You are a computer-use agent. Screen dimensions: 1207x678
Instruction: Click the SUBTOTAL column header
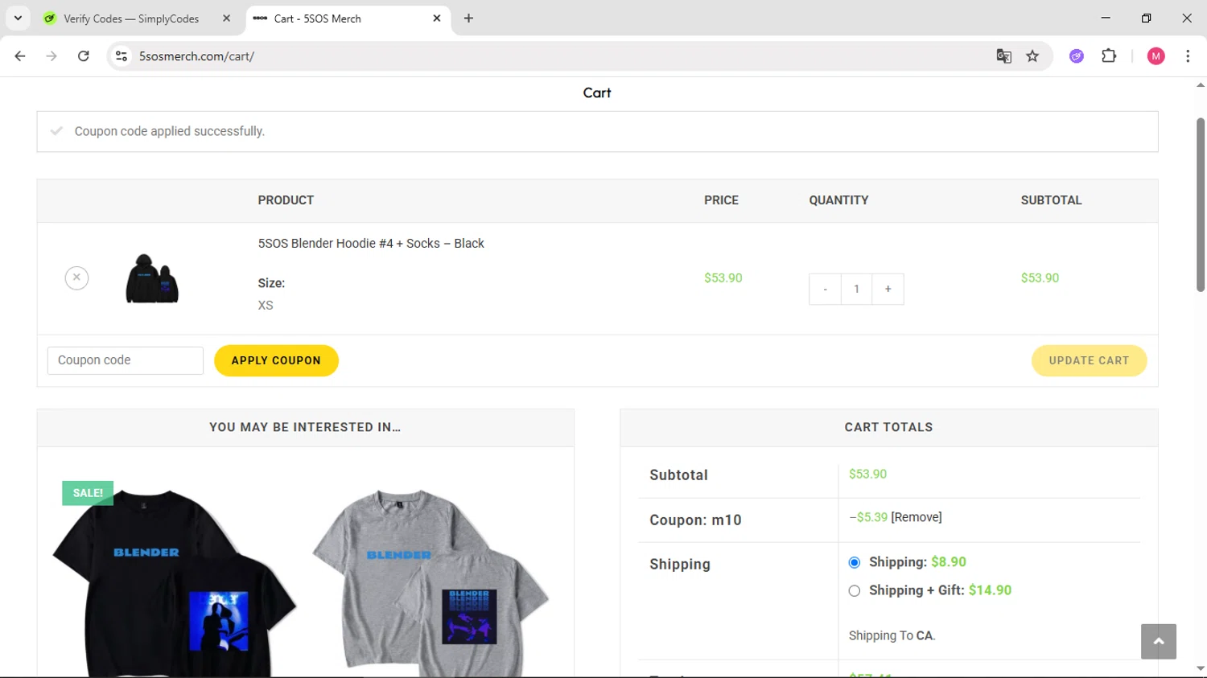1051,200
